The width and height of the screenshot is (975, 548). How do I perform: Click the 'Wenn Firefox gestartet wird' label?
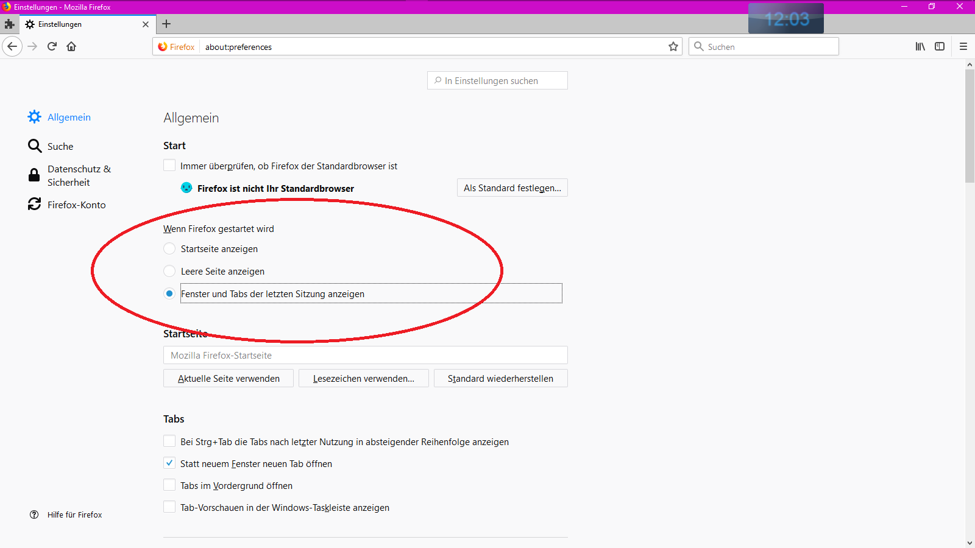(x=219, y=229)
